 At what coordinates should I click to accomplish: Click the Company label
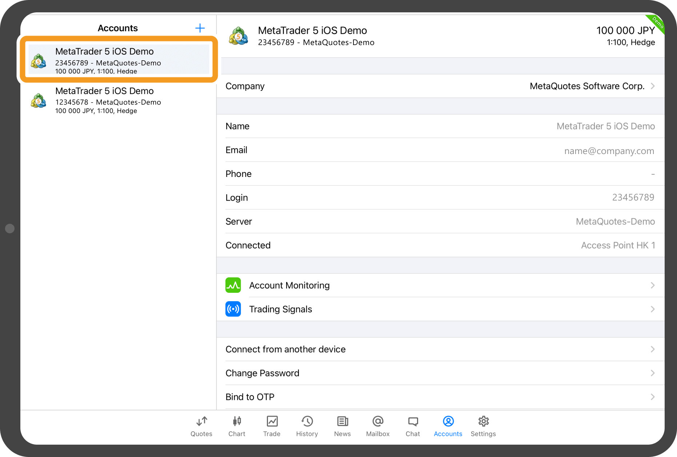point(245,86)
